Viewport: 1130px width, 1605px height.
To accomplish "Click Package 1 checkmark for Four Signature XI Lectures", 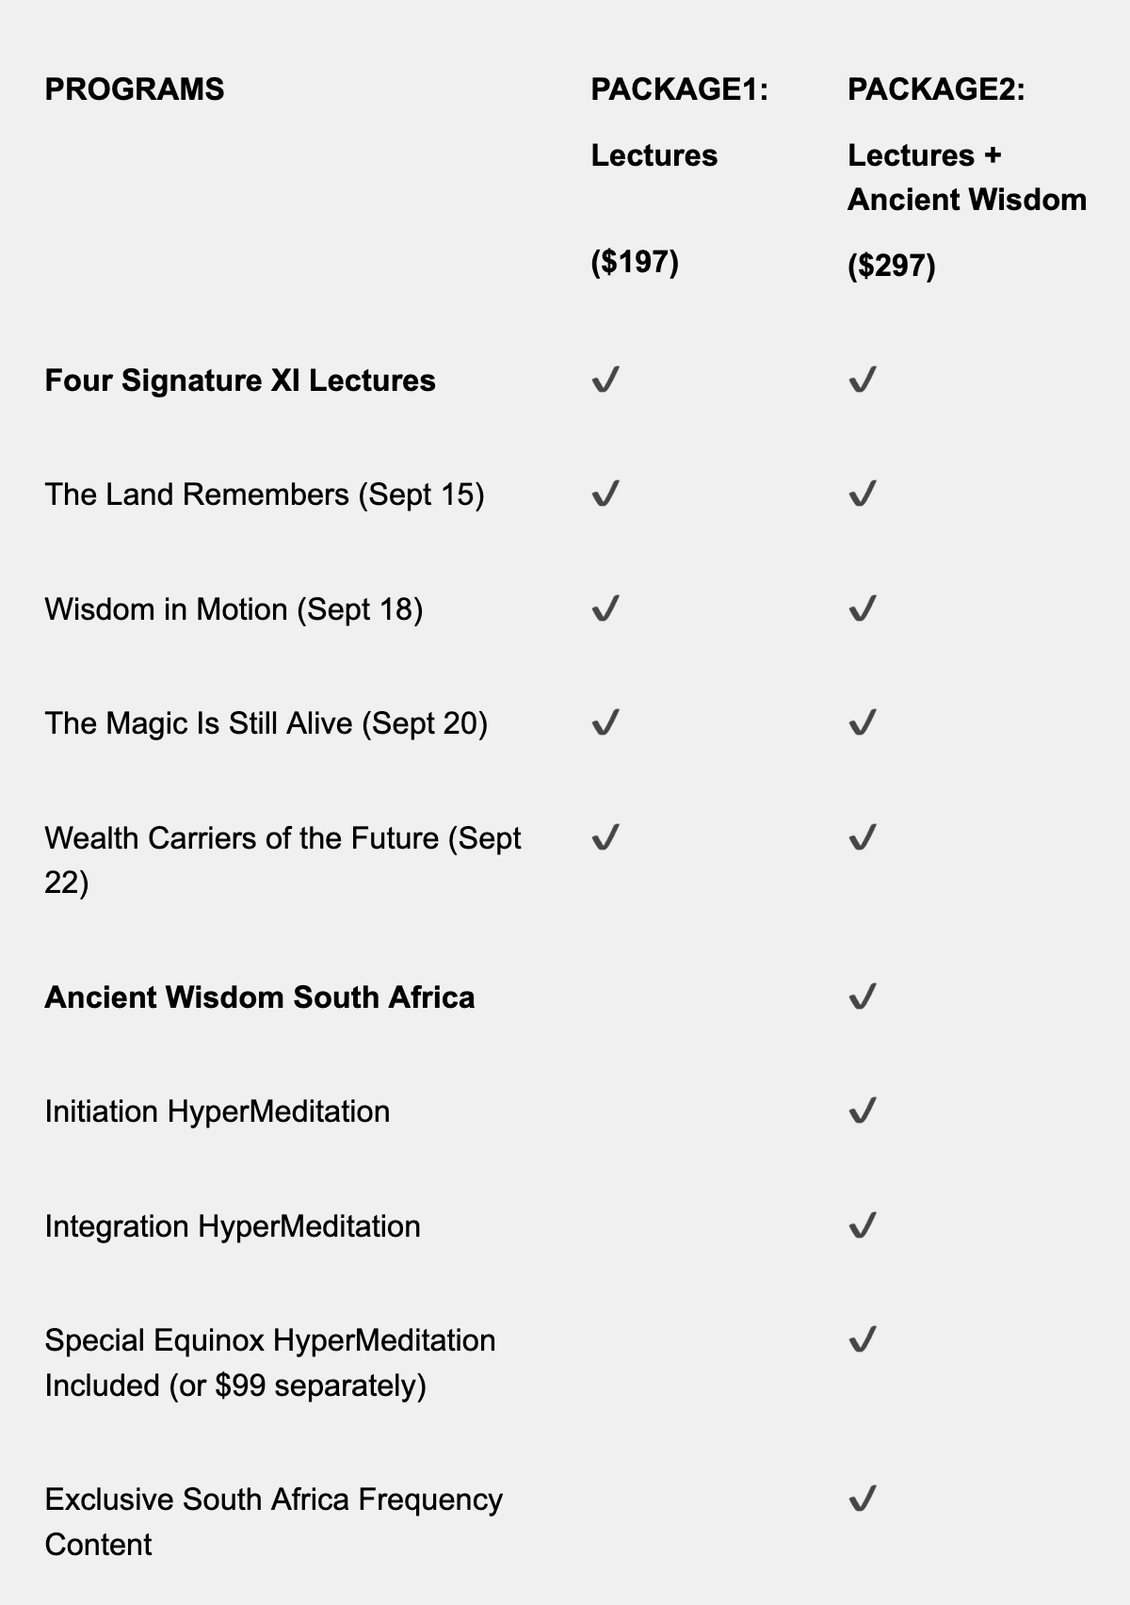I will click(605, 381).
